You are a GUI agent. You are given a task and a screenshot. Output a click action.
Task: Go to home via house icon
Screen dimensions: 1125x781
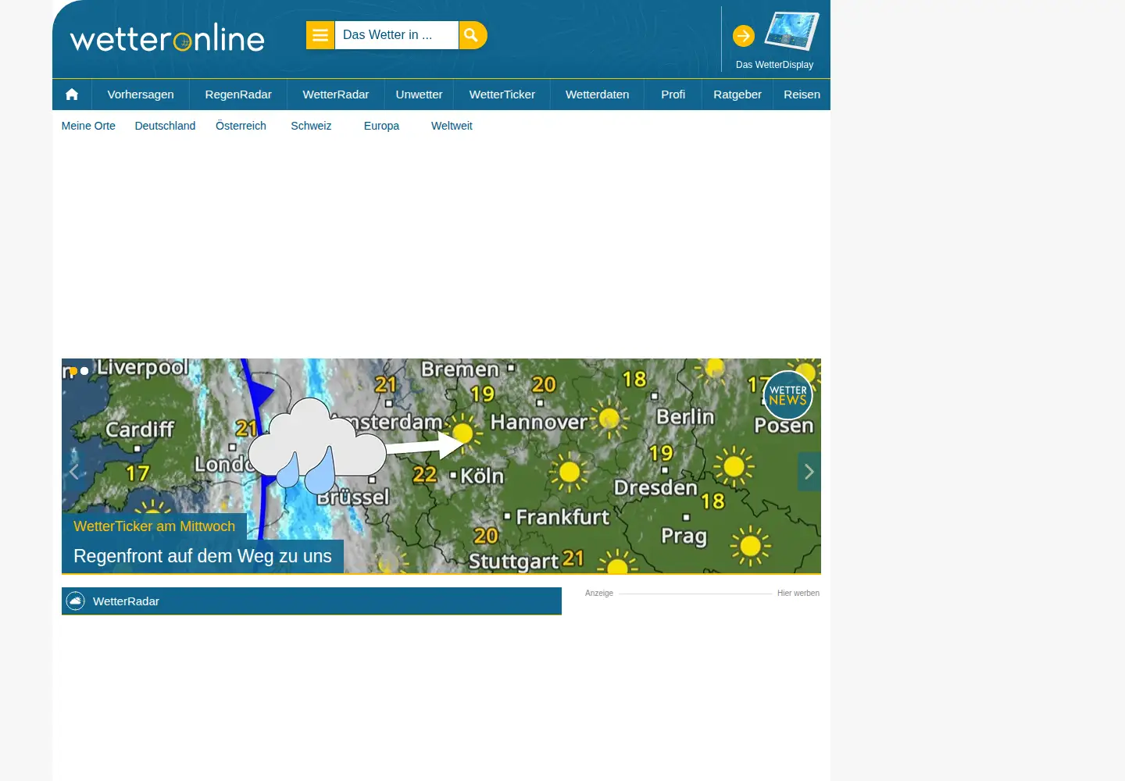[x=72, y=95]
